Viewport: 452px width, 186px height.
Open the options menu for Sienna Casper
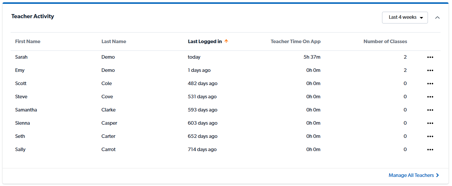pyautogui.click(x=430, y=123)
